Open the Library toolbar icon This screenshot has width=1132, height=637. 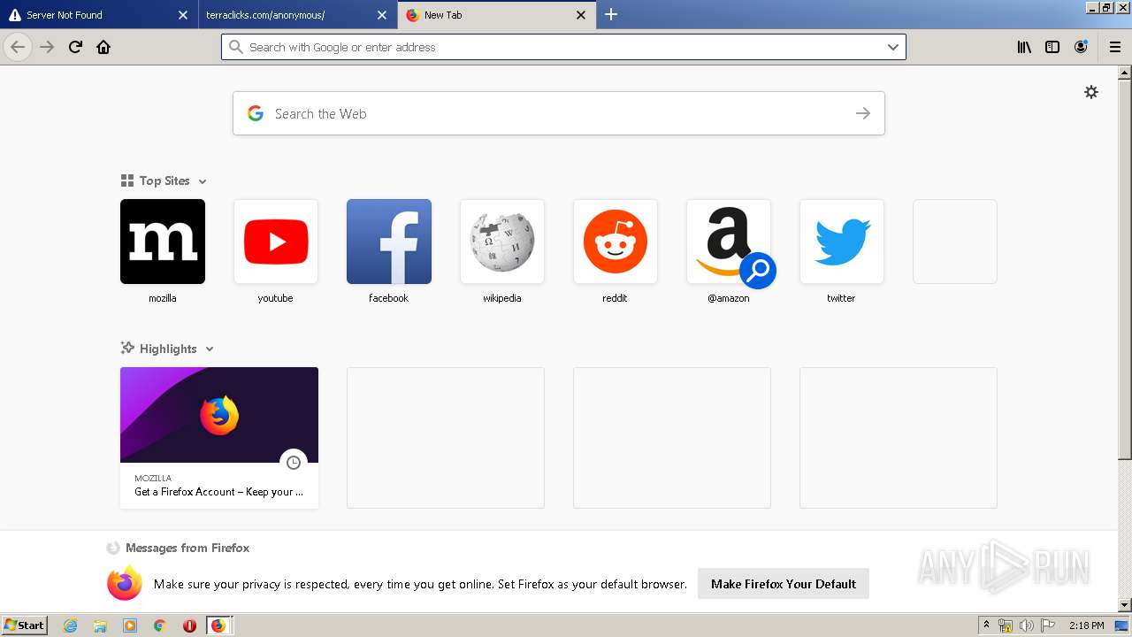click(1024, 47)
